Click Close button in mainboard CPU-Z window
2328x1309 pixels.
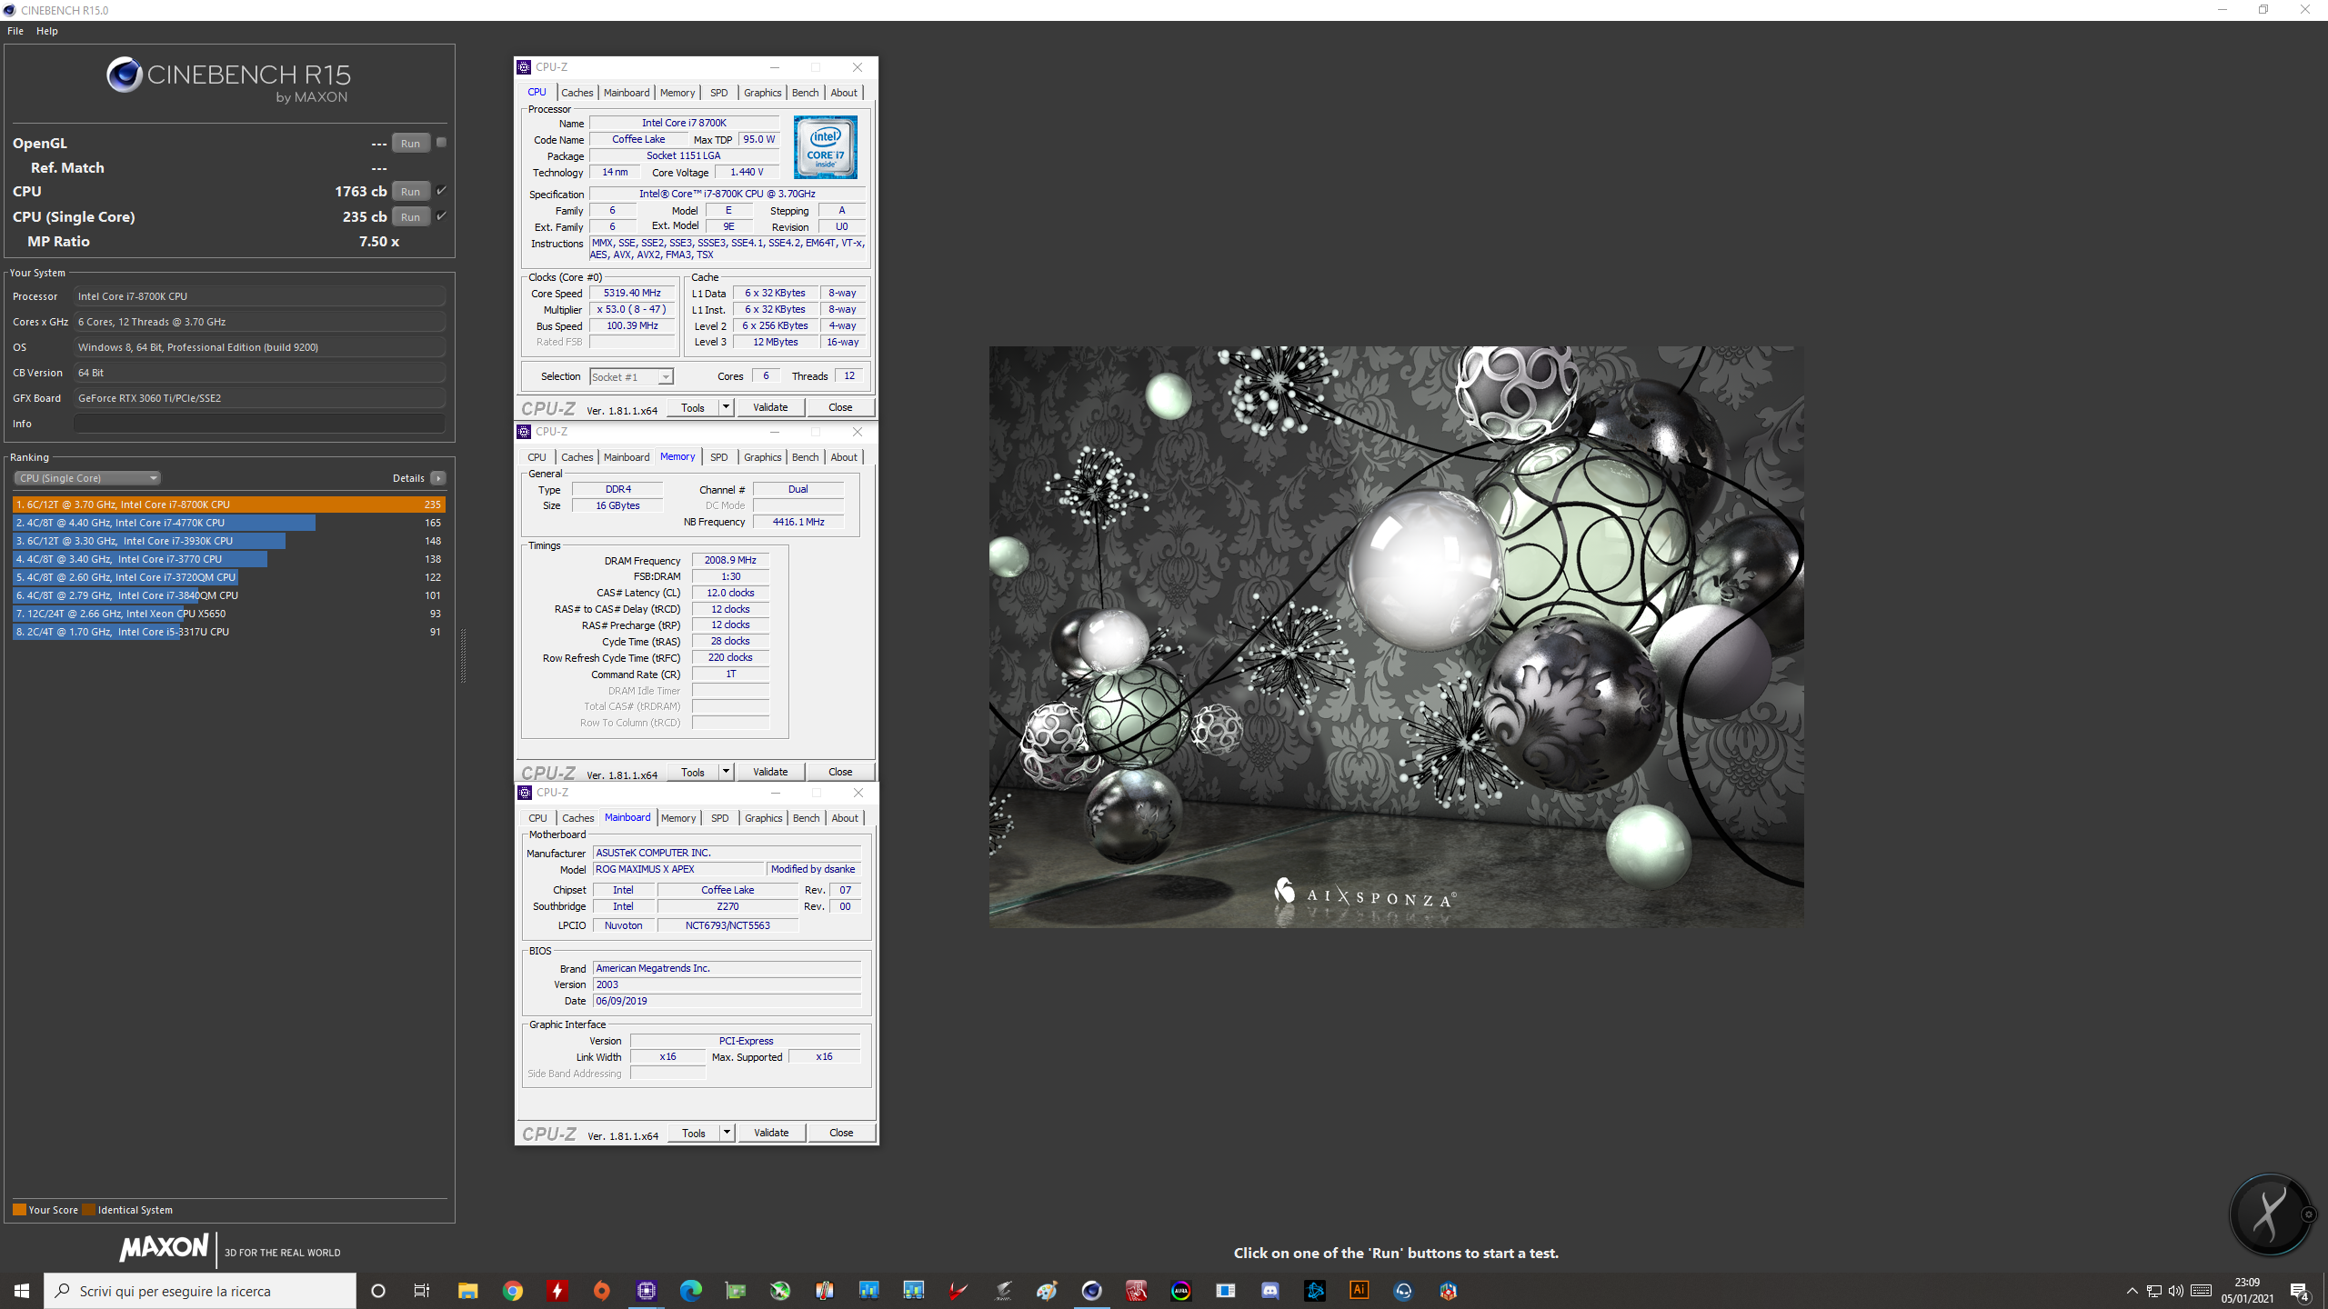841,1133
